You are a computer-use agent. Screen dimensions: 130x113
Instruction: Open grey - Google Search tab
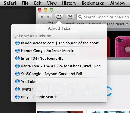[59, 97]
